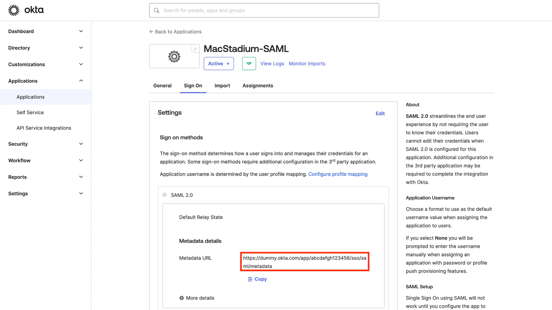Click Back to Applications link

coord(175,32)
